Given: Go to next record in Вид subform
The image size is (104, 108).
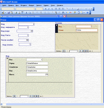Looking at the screenshot, I should [x=31, y=96].
